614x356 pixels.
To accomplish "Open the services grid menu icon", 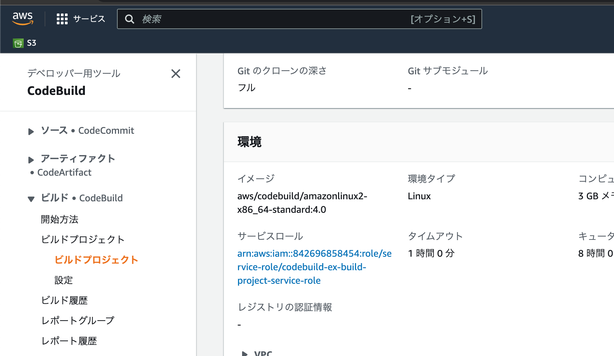I will coord(62,19).
